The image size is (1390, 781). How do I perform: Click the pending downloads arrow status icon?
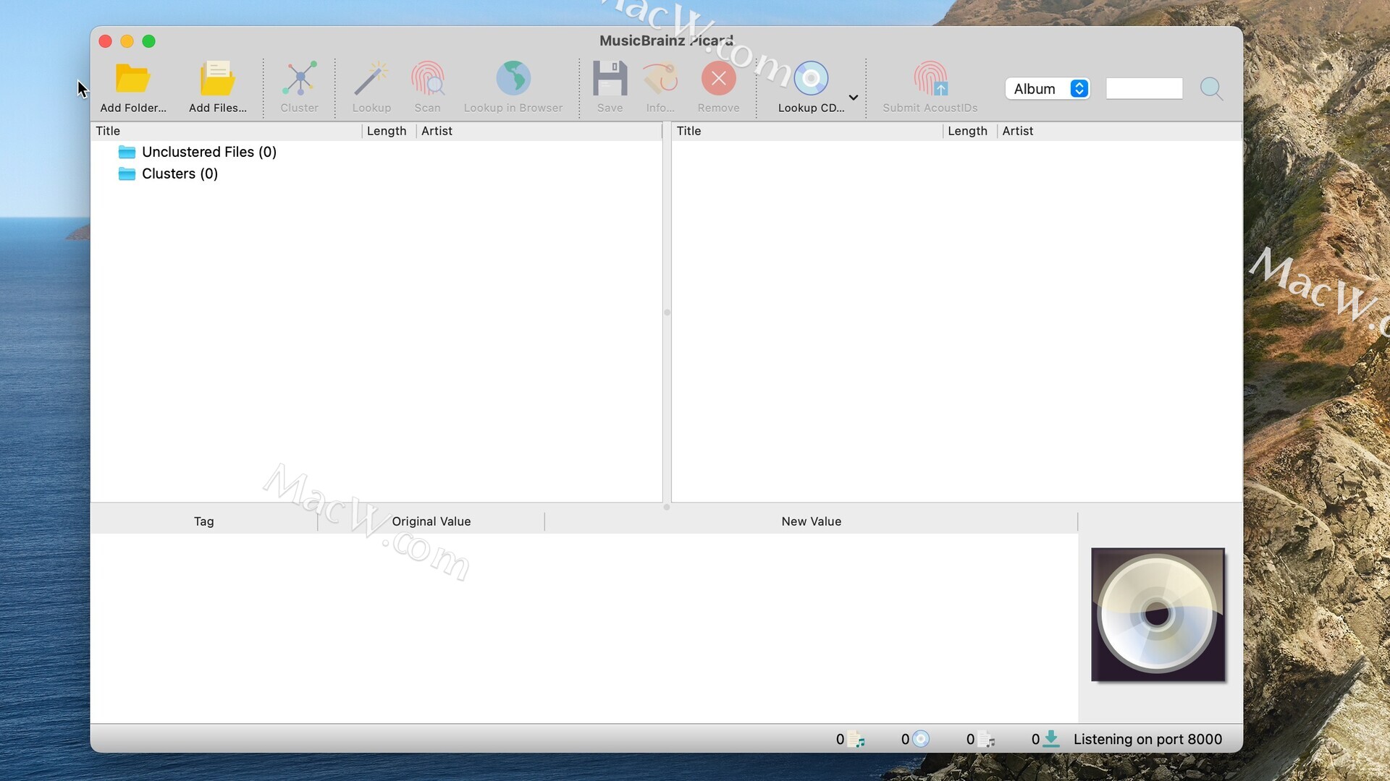(x=1051, y=739)
